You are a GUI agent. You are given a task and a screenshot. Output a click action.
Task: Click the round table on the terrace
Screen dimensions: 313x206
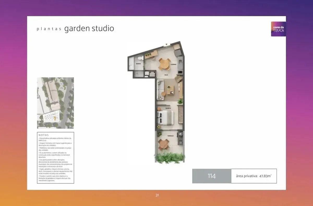coord(164,145)
